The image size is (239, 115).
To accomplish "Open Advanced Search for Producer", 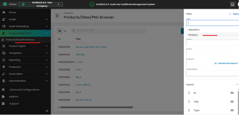I will (x=226, y=63).
